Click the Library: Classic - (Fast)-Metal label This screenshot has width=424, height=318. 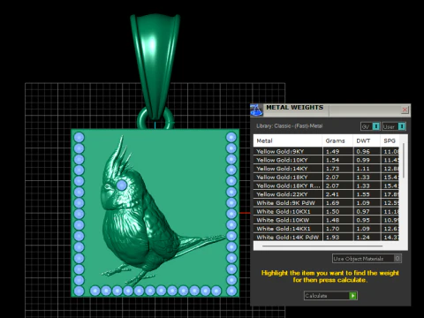click(290, 126)
